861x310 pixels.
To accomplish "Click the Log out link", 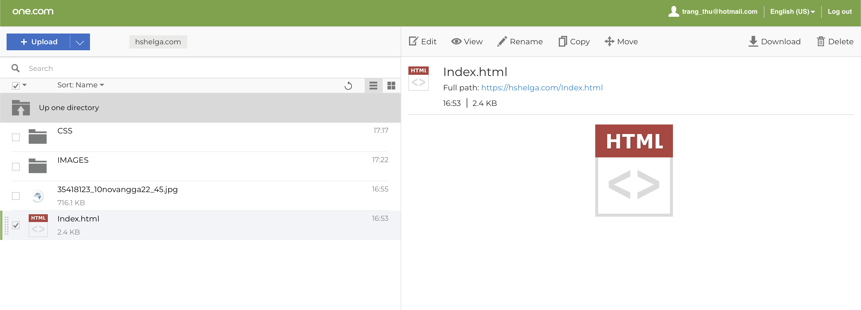I will coord(839,12).
